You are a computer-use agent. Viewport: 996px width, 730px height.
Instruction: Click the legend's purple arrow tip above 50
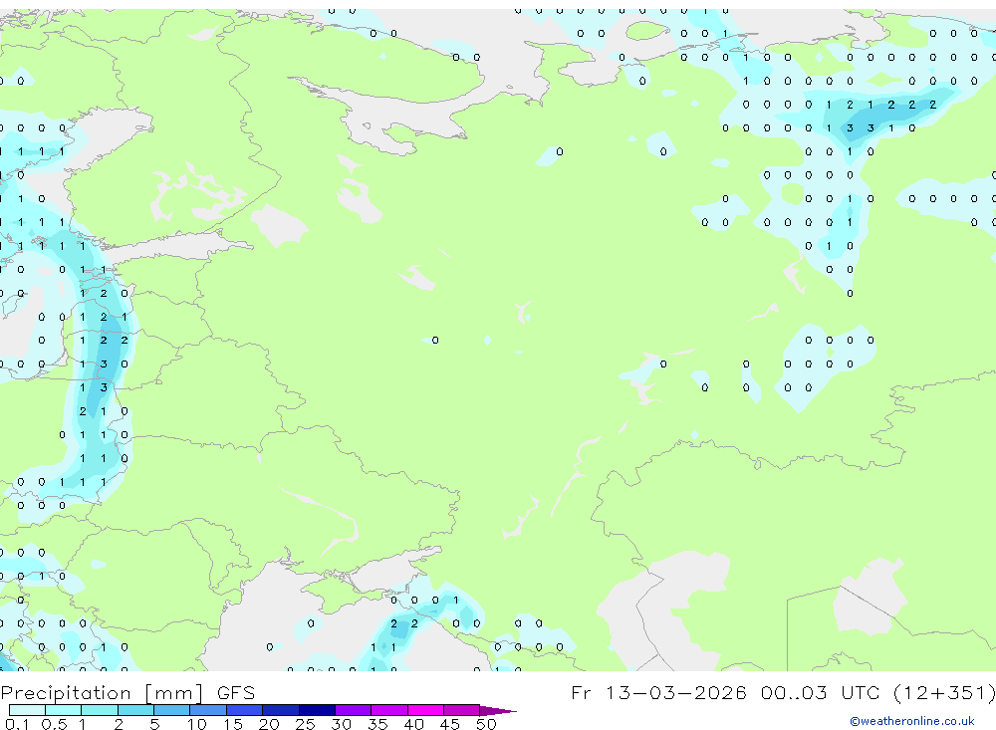498,711
